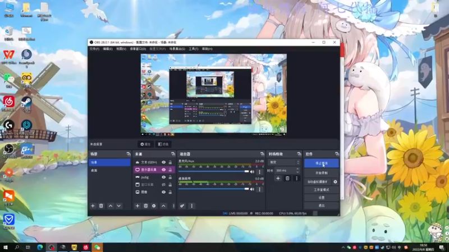
Task: Toggle visibility of 图像 source
Action: pyautogui.click(x=163, y=192)
